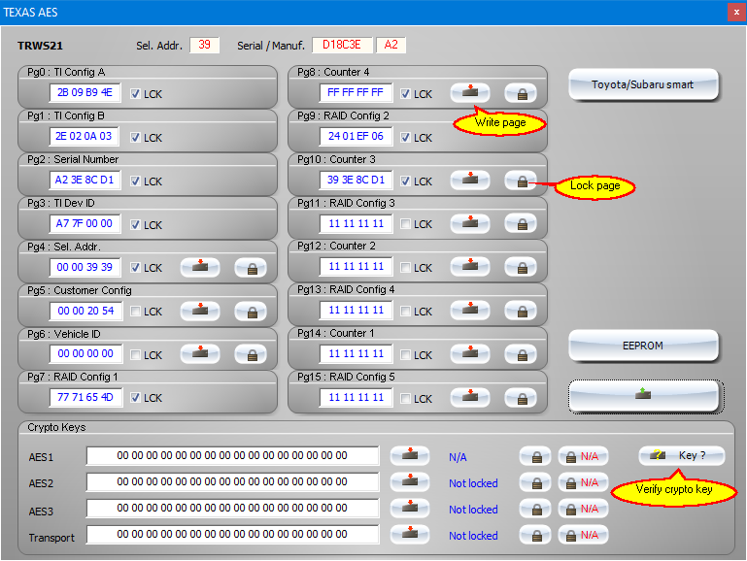This screenshot has width=747, height=561.
Task: Write page Pg6 Vehicle ID
Action: click(x=200, y=353)
